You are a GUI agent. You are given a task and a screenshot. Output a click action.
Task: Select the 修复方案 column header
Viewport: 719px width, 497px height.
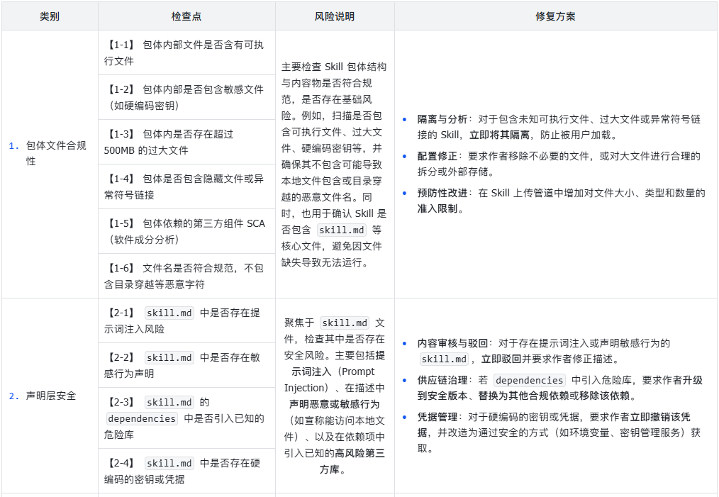coord(555,16)
